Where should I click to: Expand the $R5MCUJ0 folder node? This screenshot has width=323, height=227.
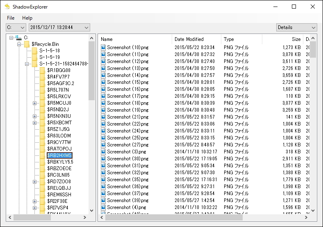pyautogui.click(x=34, y=103)
